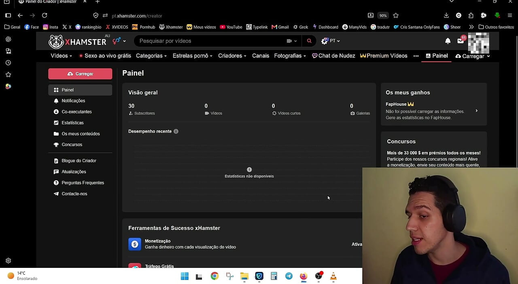The height and width of the screenshot is (284, 518).
Task: Click the xHamster logo
Action: pos(77,41)
